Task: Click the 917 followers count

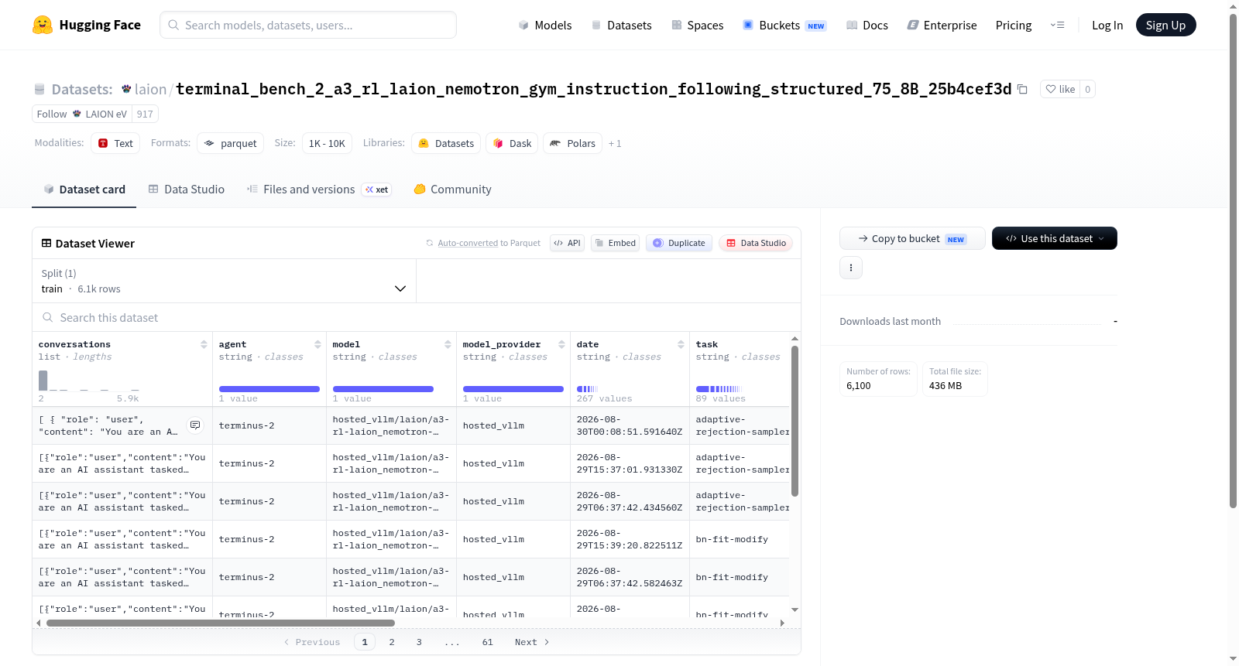Action: tap(145, 114)
